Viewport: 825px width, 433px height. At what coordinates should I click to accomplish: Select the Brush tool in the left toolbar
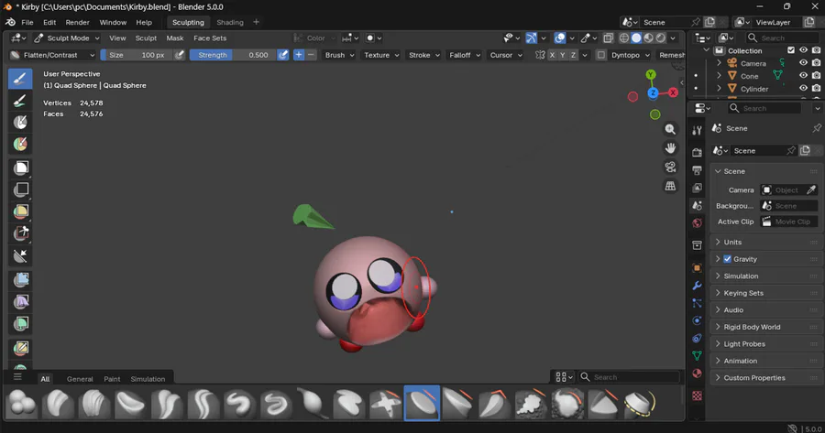(x=20, y=79)
